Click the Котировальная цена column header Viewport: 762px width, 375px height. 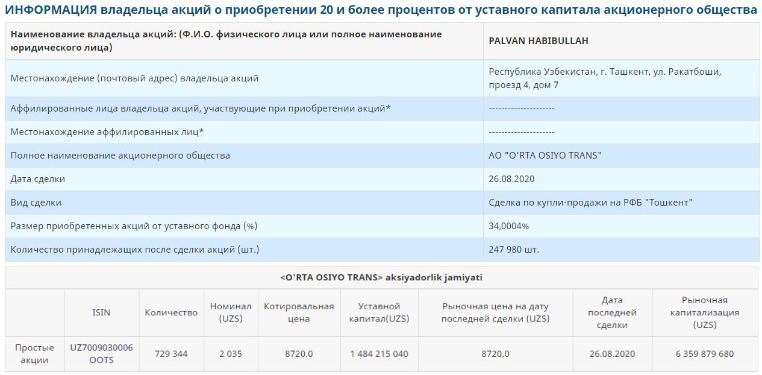pyautogui.click(x=299, y=312)
